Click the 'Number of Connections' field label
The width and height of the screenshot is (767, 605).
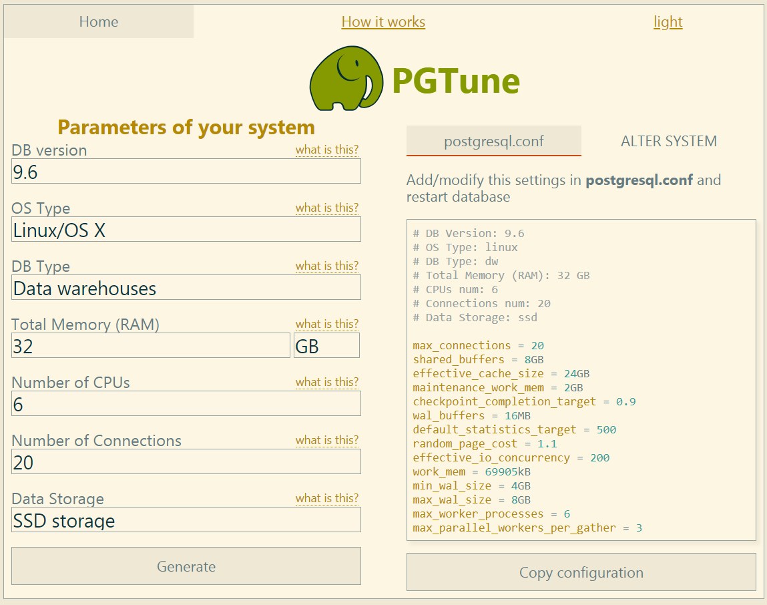96,441
